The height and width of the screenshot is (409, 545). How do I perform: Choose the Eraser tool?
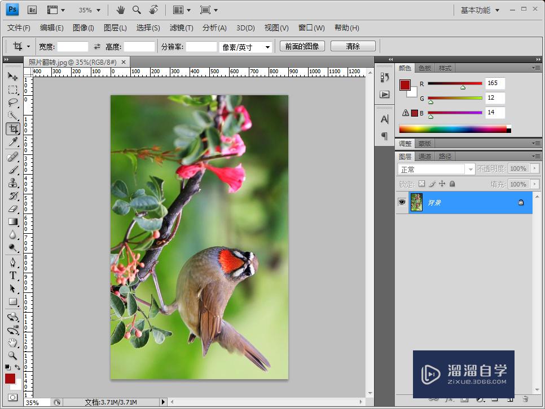[x=12, y=209]
